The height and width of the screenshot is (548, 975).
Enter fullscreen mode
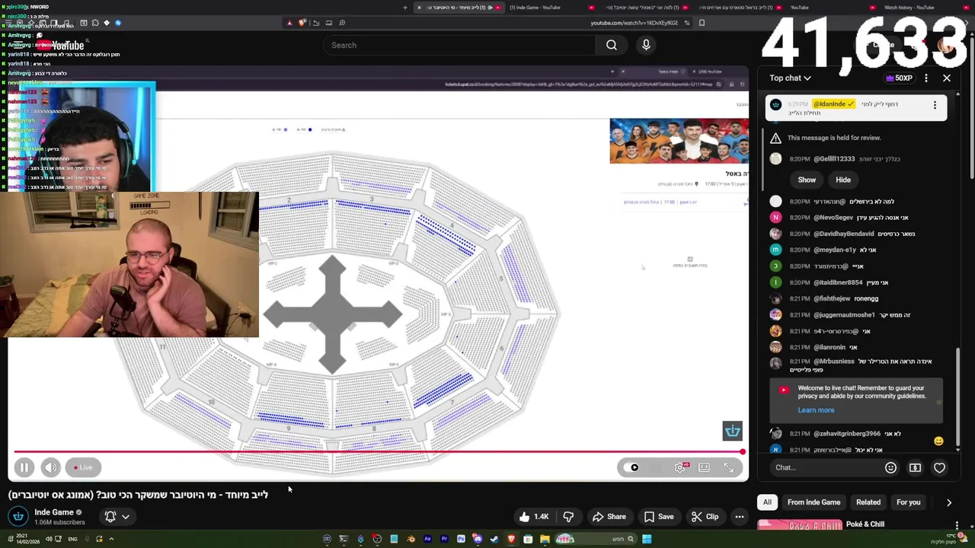(x=729, y=467)
